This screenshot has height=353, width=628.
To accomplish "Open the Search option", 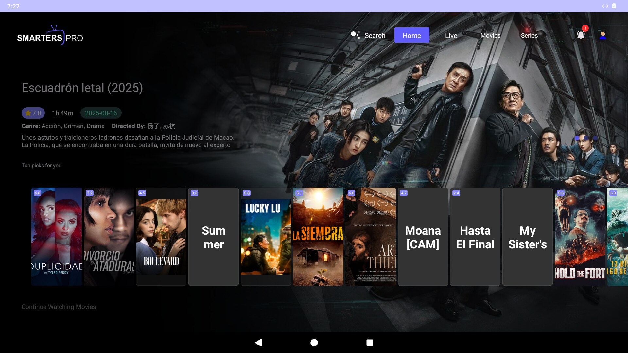I will pos(375,35).
